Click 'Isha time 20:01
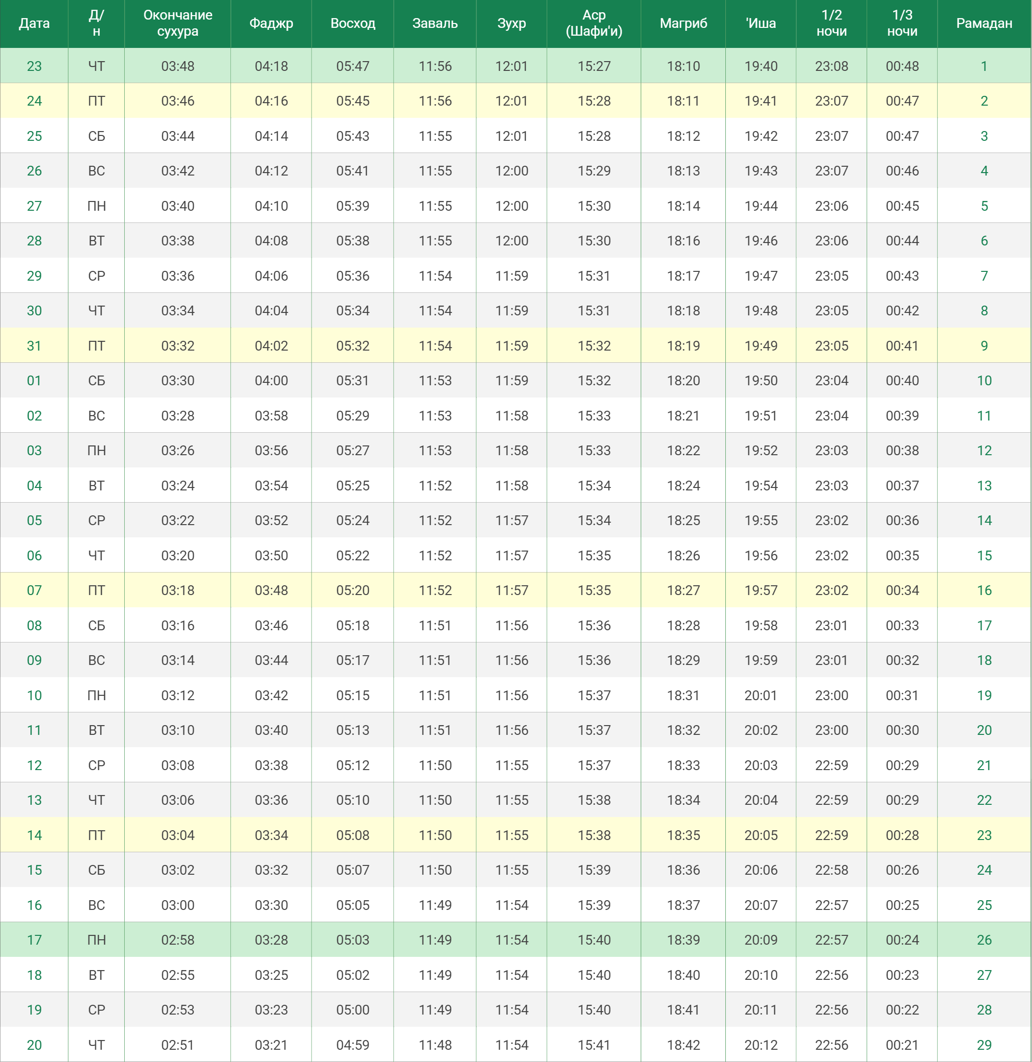This screenshot has height=1062, width=1032. (x=761, y=695)
